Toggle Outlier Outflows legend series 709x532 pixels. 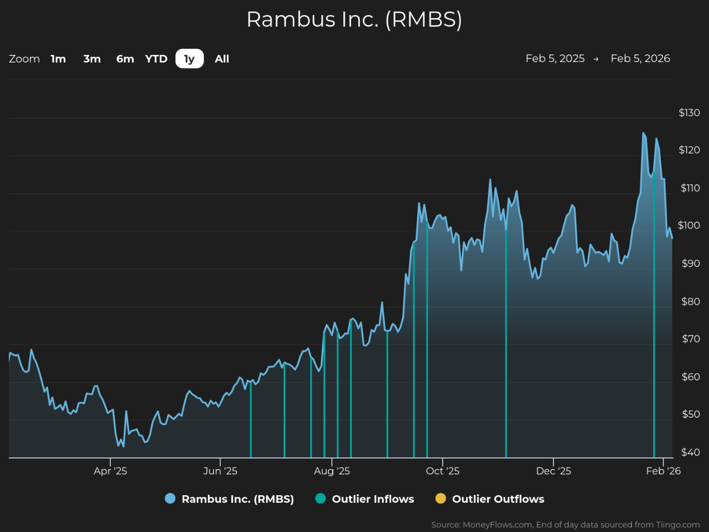490,499
